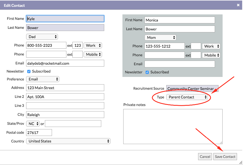
Task: Click Postal code field 27617
Action: (x=39, y=133)
